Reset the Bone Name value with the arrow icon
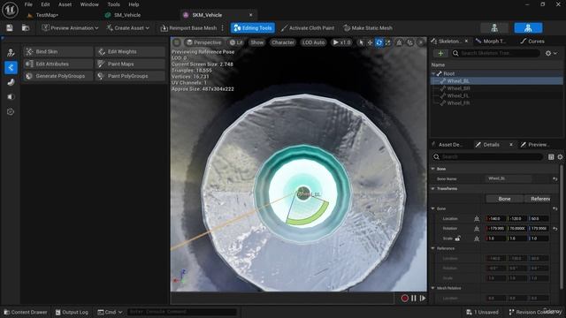Viewport: 566px width, 318px height. pos(555,178)
